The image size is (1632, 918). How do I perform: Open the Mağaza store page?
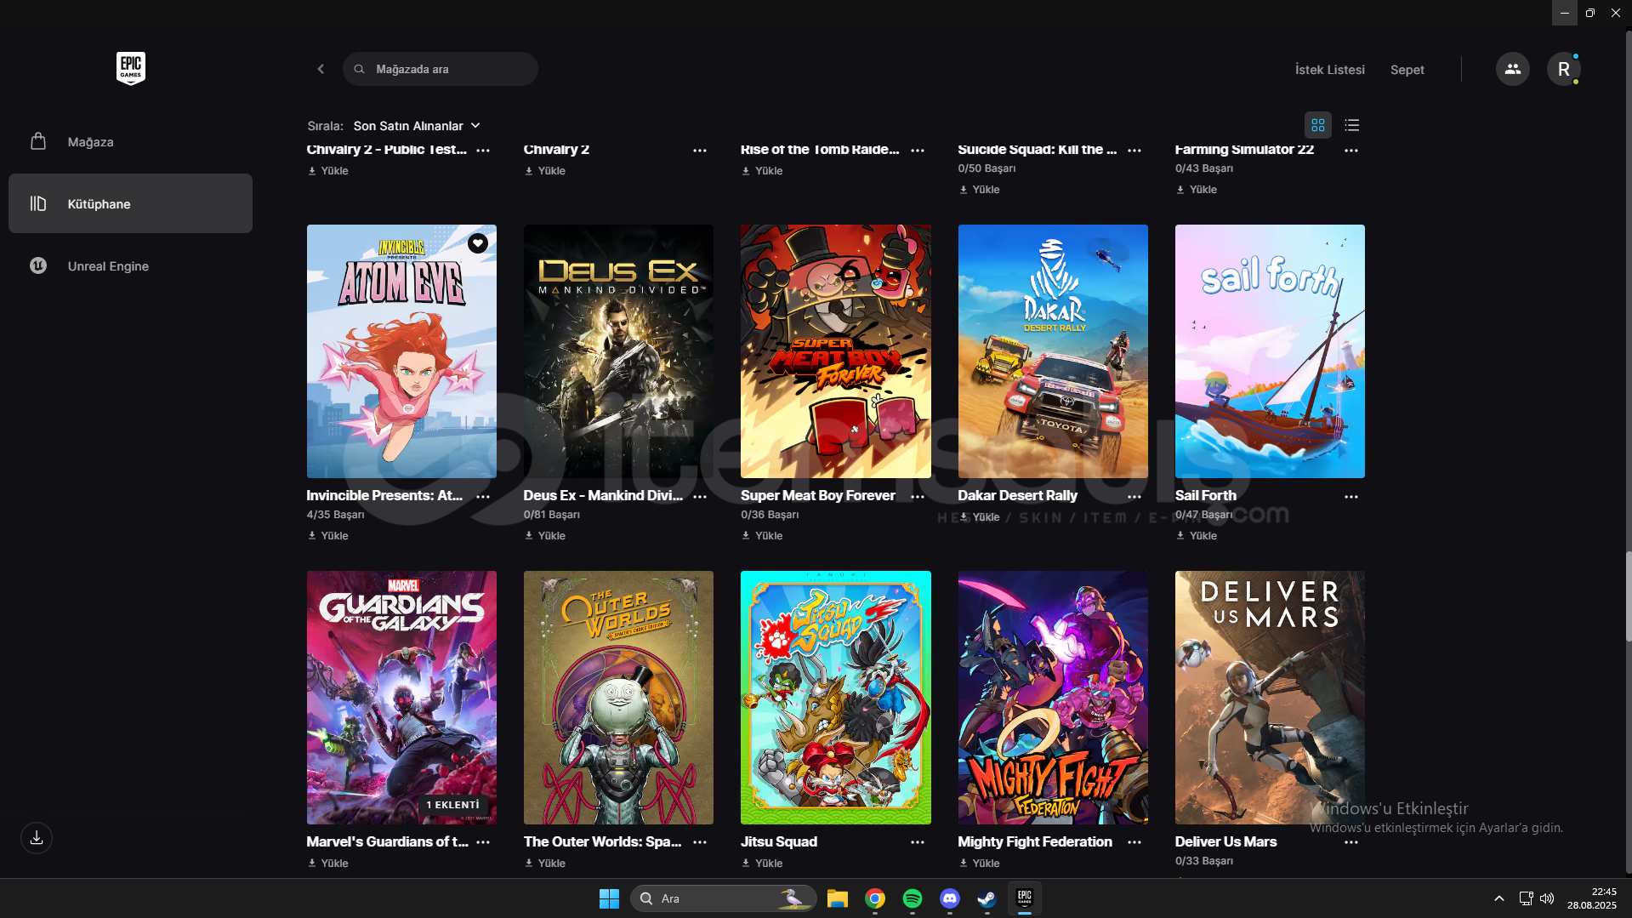(130, 142)
